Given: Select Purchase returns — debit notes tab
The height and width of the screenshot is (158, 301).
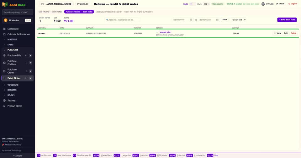Looking at the screenshot, I should 79,12.
